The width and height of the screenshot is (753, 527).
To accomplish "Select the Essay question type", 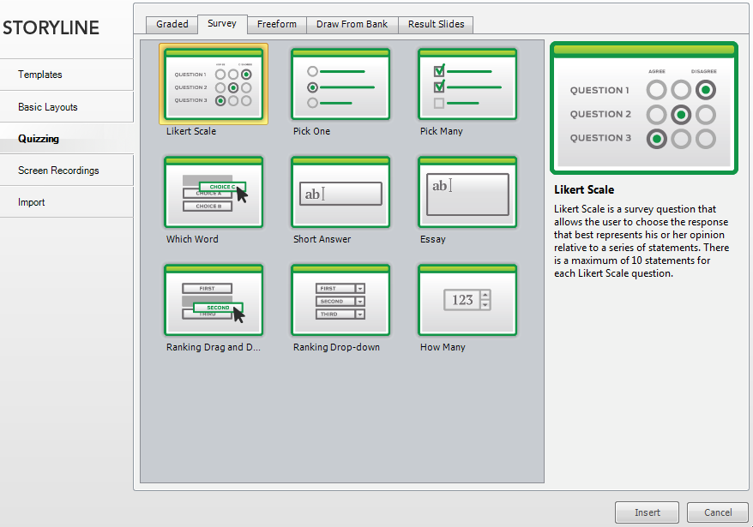I will click(x=467, y=191).
